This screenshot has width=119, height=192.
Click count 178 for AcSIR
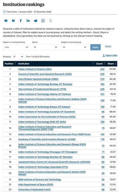pyautogui.click(x=102, y=139)
